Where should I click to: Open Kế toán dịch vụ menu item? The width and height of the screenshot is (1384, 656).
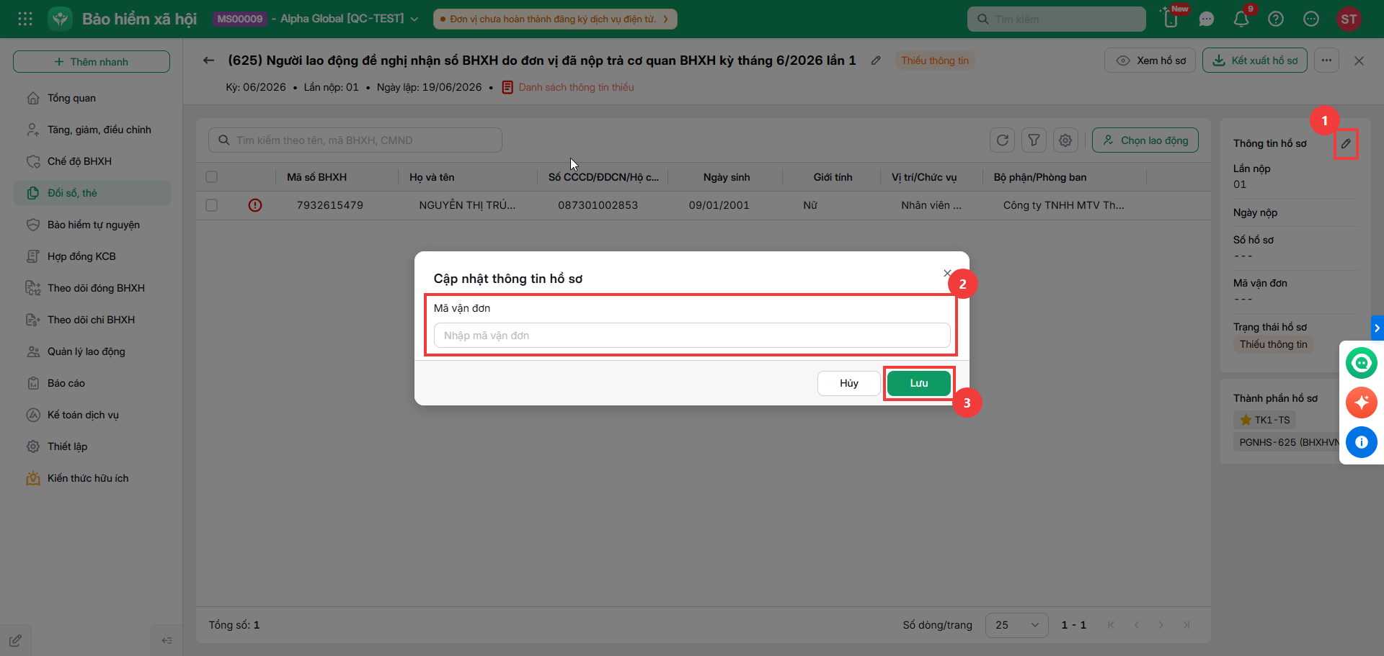[92, 415]
